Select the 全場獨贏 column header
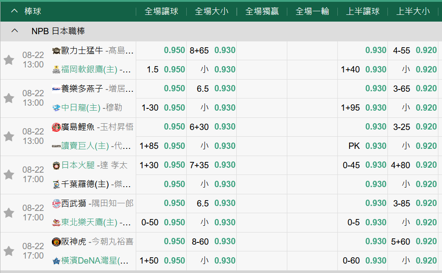 (x=262, y=11)
